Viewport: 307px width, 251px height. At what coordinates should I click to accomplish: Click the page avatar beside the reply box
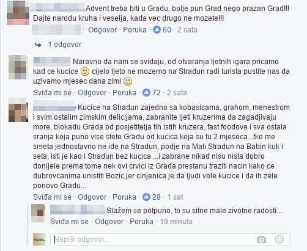tap(39, 239)
